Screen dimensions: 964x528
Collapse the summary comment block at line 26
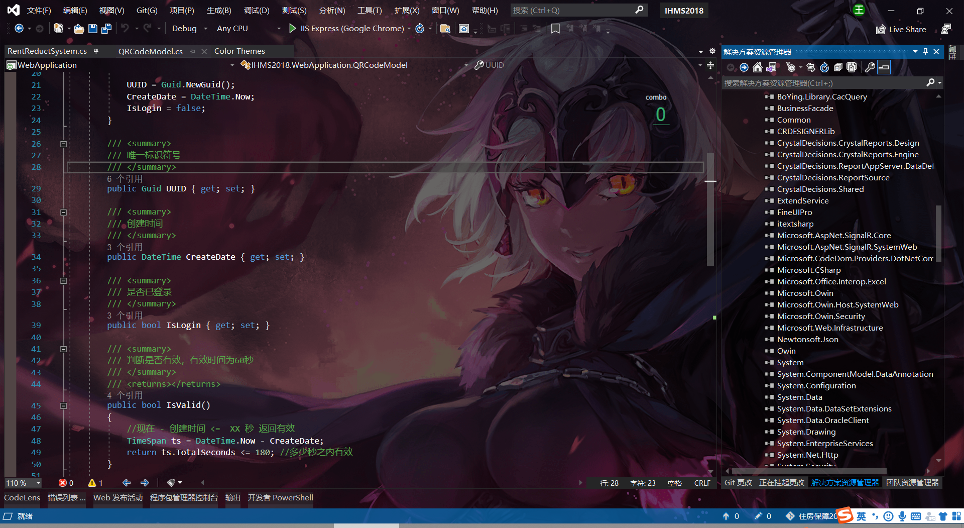(64, 144)
